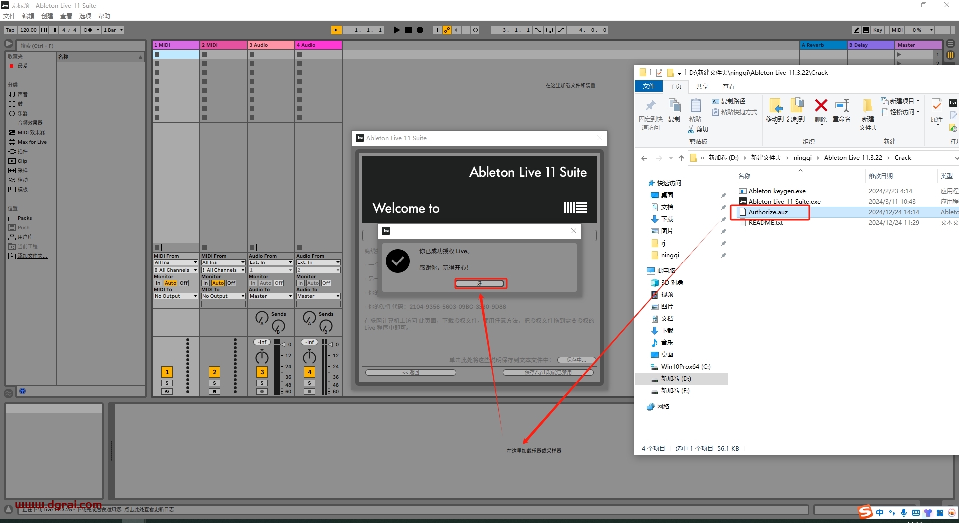Screen dimensions: 959x523
Task: Click the Session Record circle icon
Action: point(475,30)
